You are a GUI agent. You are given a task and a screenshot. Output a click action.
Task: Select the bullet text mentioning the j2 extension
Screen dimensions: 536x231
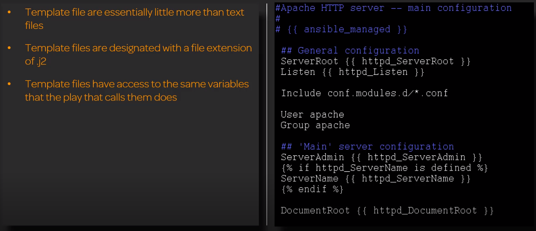(138, 54)
